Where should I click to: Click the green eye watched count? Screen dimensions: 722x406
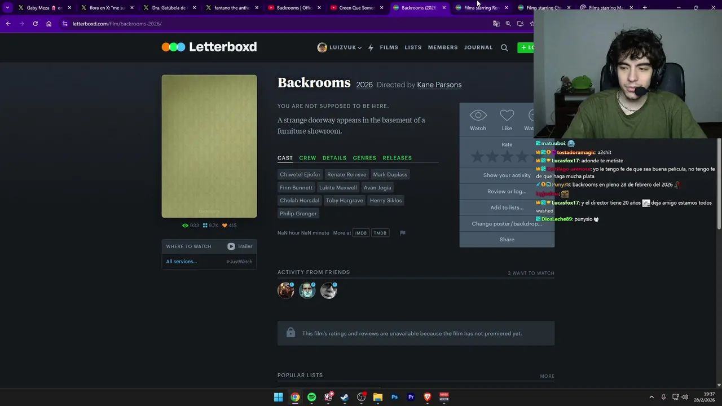click(191, 226)
